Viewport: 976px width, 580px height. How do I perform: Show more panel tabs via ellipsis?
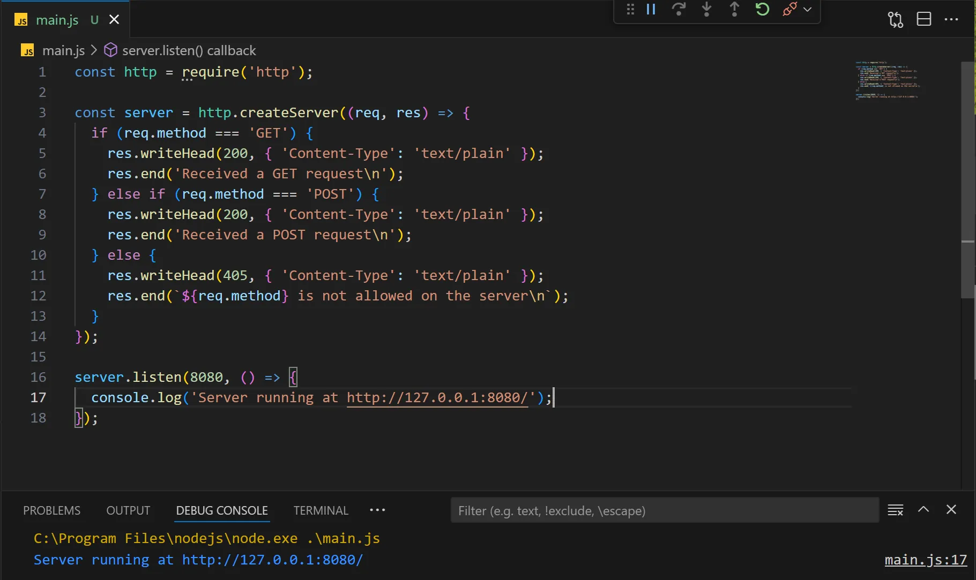tap(377, 510)
